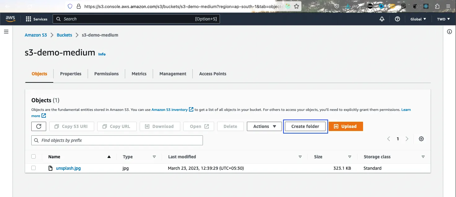Viewport: 456px width, 197px height.
Task: Click the GNOME foot extension icon
Action: point(415,6)
